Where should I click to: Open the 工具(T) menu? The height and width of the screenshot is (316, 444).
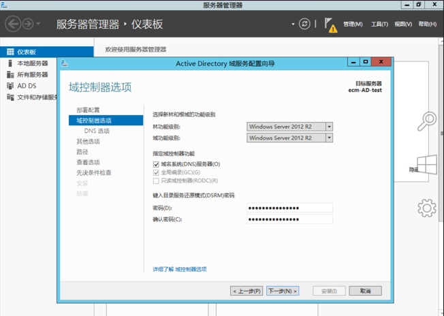[x=379, y=24]
